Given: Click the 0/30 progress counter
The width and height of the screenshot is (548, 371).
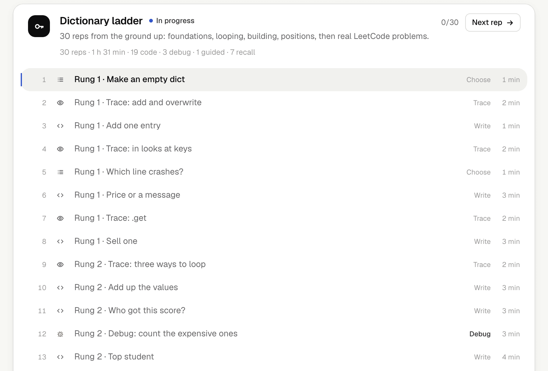Looking at the screenshot, I should pos(450,23).
